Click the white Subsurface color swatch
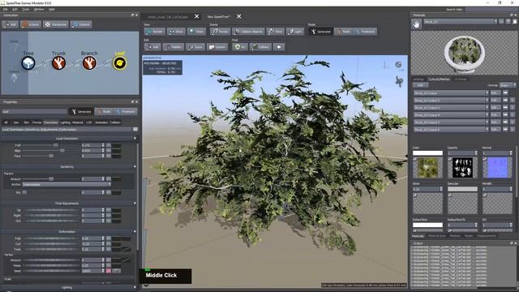The height and width of the screenshot is (292, 519). tap(427, 225)
